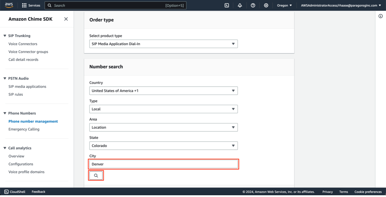
Task: Go to Voice Connectors
Action: point(23,44)
